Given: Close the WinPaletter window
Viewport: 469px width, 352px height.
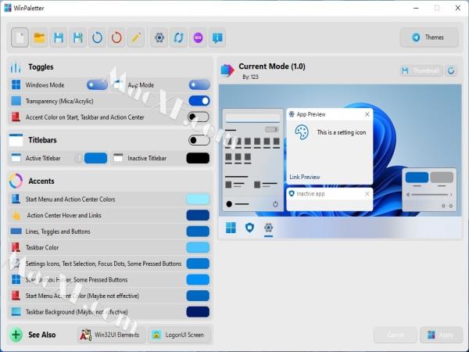Looking at the screenshot, I should [x=457, y=8].
